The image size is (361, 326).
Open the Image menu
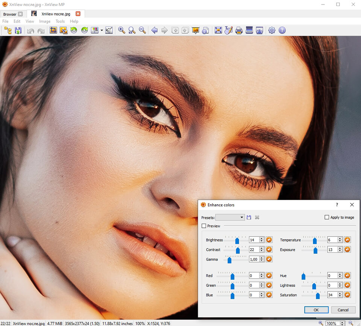[x=45, y=21]
